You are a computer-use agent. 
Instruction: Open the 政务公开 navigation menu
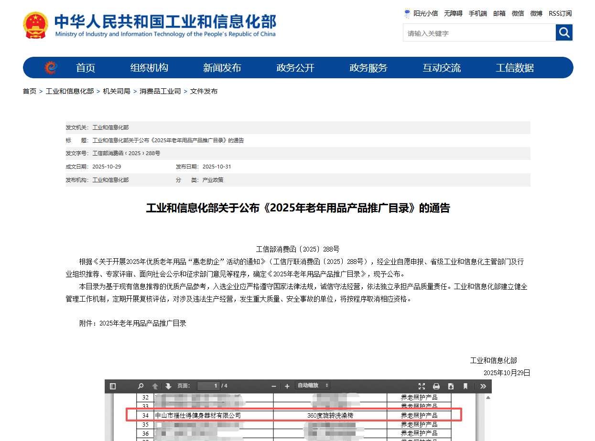click(x=295, y=68)
